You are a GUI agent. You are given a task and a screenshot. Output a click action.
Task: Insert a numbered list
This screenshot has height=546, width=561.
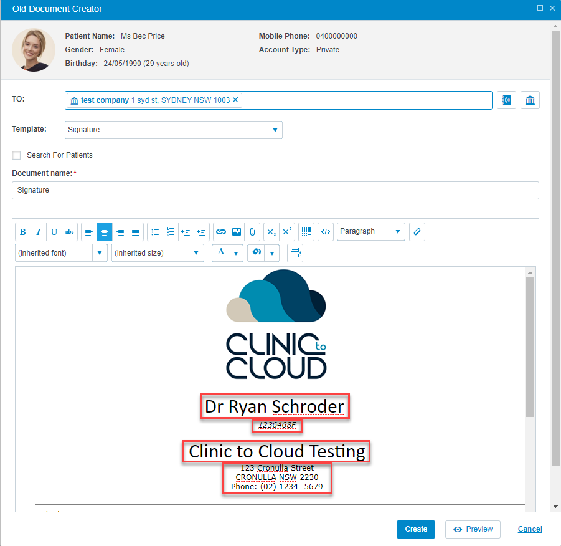[171, 232]
